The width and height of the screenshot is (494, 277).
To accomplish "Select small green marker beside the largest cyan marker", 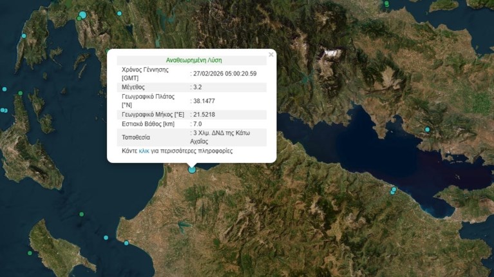I will (78, 19).
